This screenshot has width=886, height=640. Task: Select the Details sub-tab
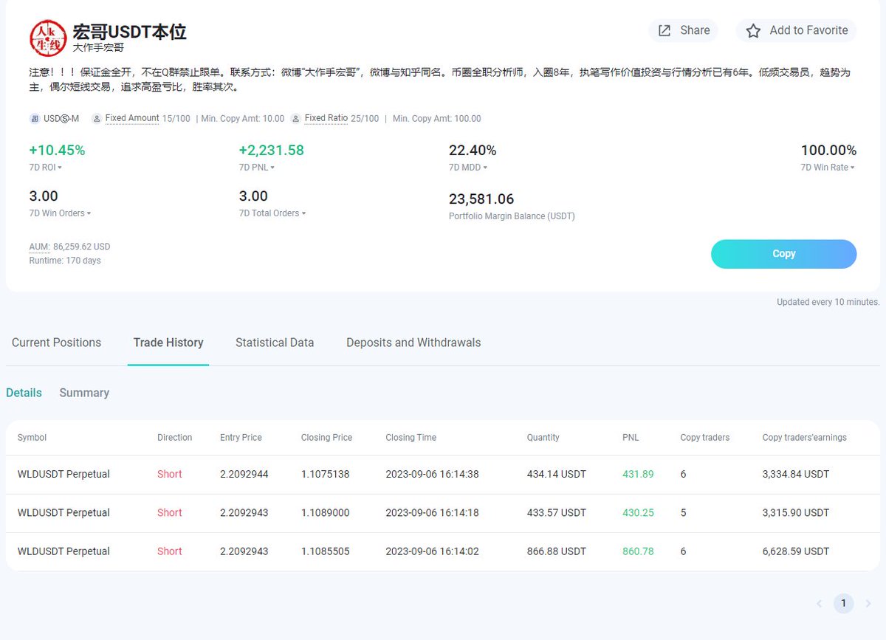24,393
